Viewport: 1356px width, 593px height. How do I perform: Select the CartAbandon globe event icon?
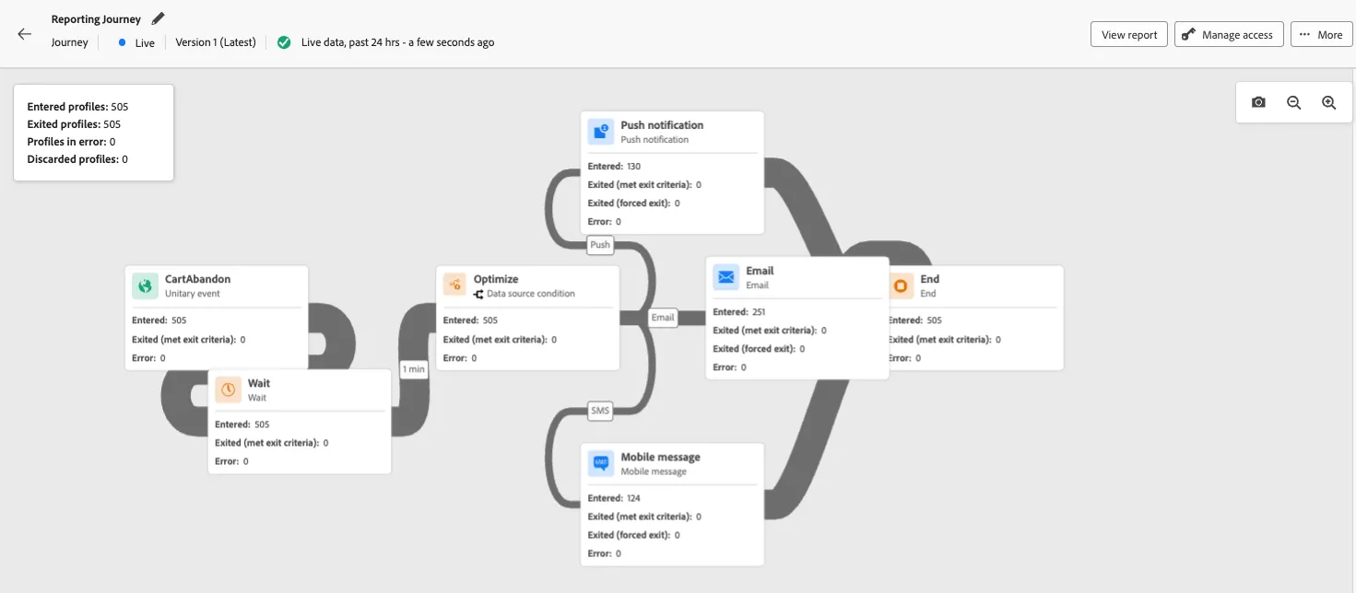tap(145, 285)
